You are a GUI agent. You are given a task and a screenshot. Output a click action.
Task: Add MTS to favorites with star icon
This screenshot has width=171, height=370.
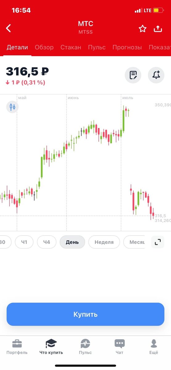point(142,29)
